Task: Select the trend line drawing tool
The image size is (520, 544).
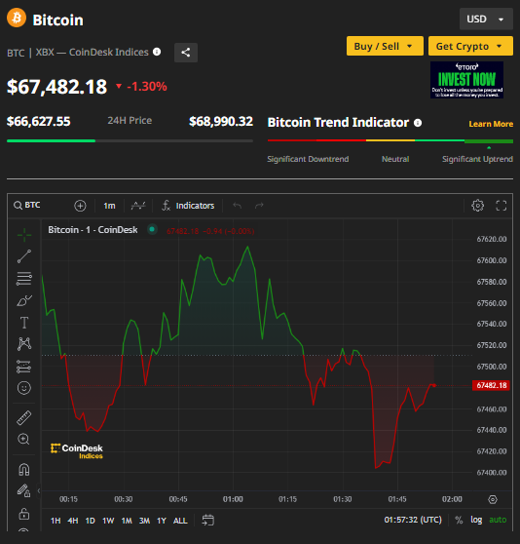Action: pyautogui.click(x=24, y=256)
